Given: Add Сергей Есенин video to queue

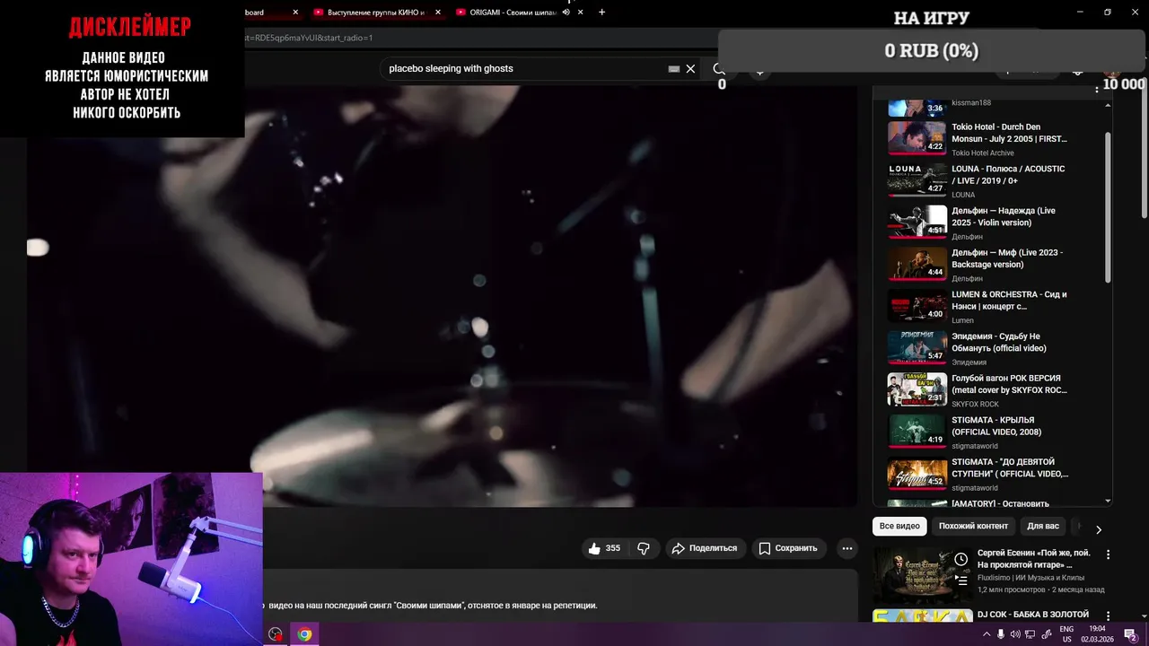Looking at the screenshot, I should 961,581.
